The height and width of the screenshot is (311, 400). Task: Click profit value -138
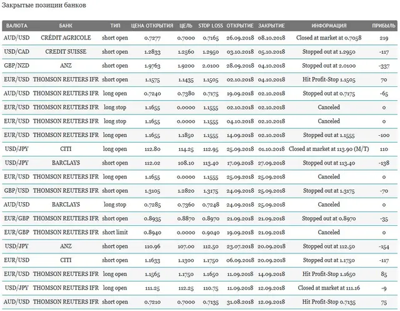pyautogui.click(x=384, y=163)
